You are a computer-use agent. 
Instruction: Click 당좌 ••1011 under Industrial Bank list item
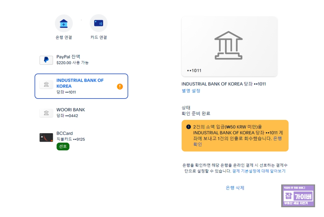[66, 92]
